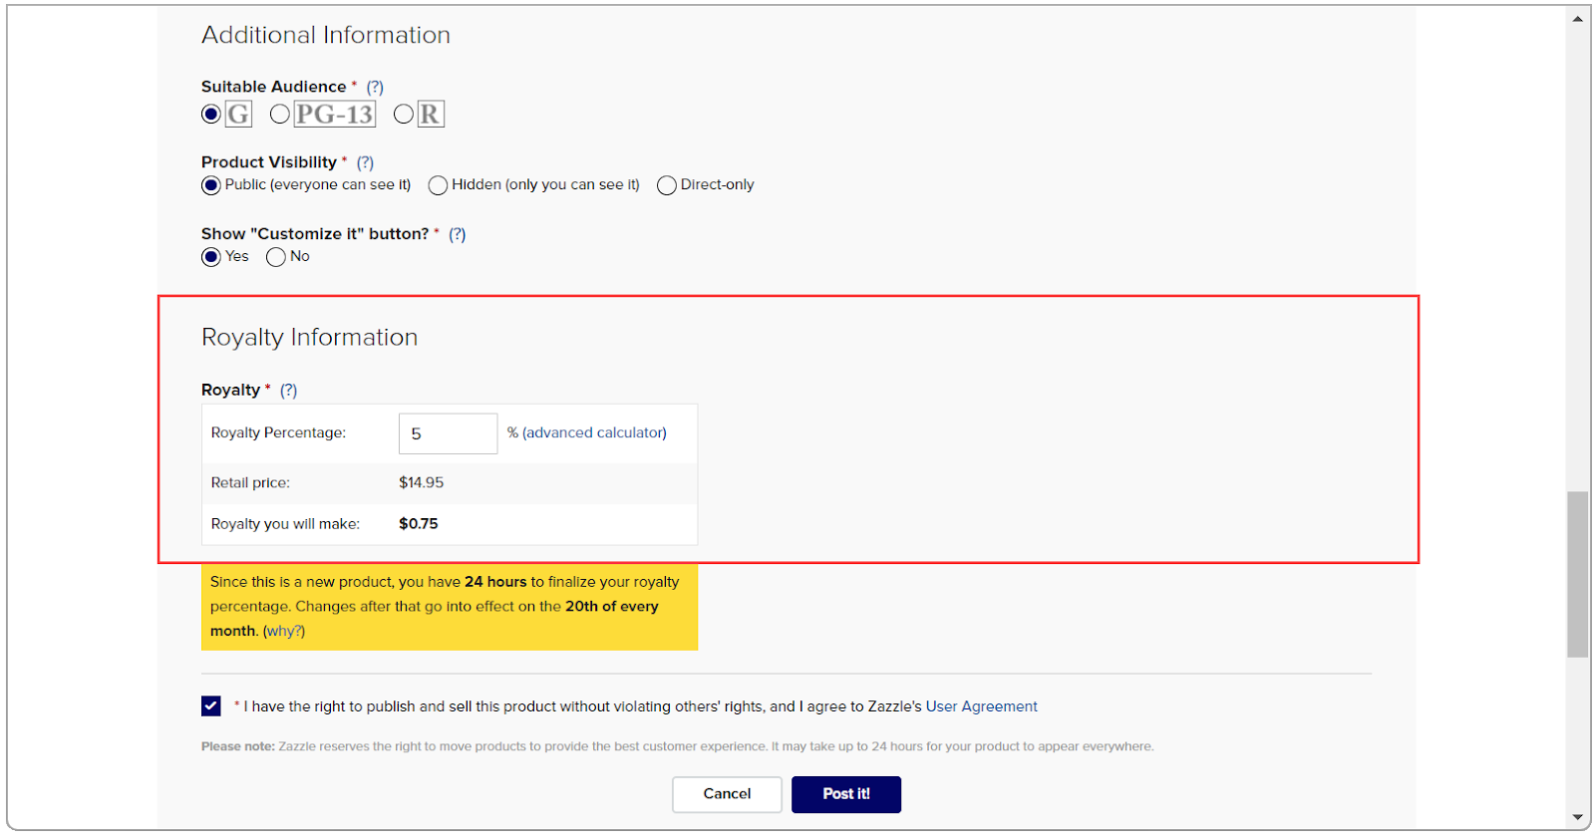Click the vertical scrollbar thumb
The height and width of the screenshot is (837, 1595).
tap(1578, 574)
